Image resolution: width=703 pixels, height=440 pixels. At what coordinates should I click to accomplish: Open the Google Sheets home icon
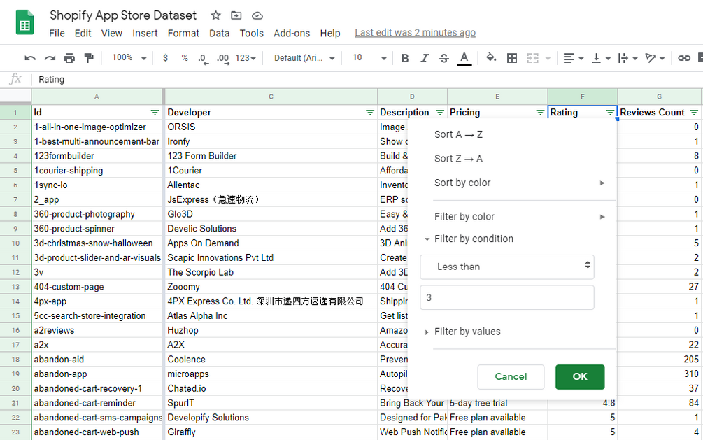point(25,22)
